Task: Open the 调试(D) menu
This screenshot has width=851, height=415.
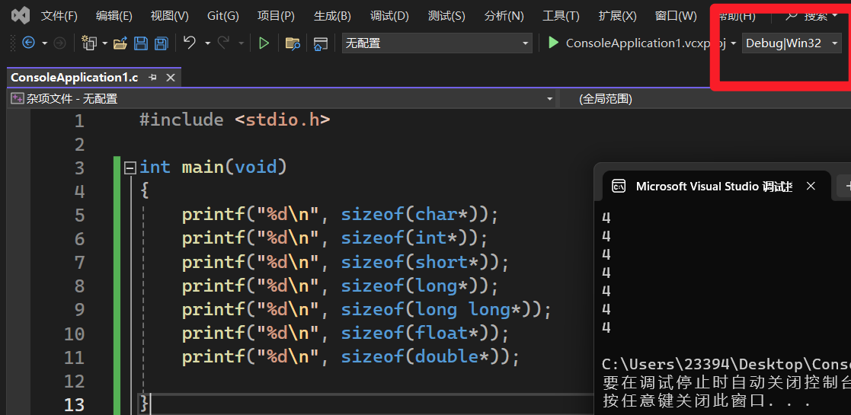Action: click(x=389, y=16)
